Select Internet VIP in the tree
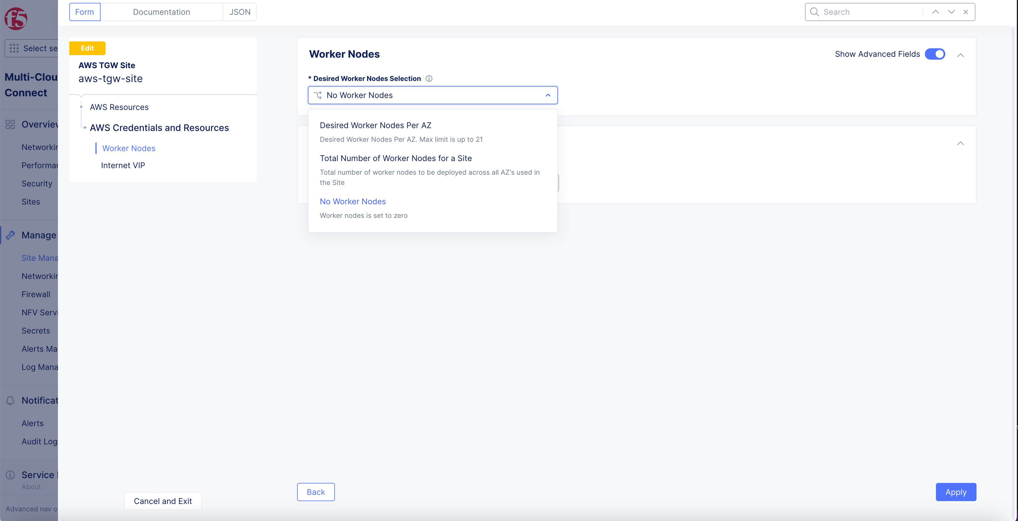Screen dimensions: 1018x521 coord(123,165)
